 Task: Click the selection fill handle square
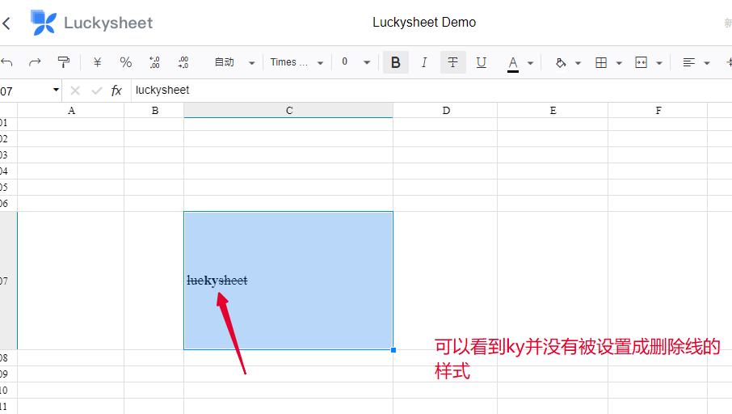coord(393,350)
